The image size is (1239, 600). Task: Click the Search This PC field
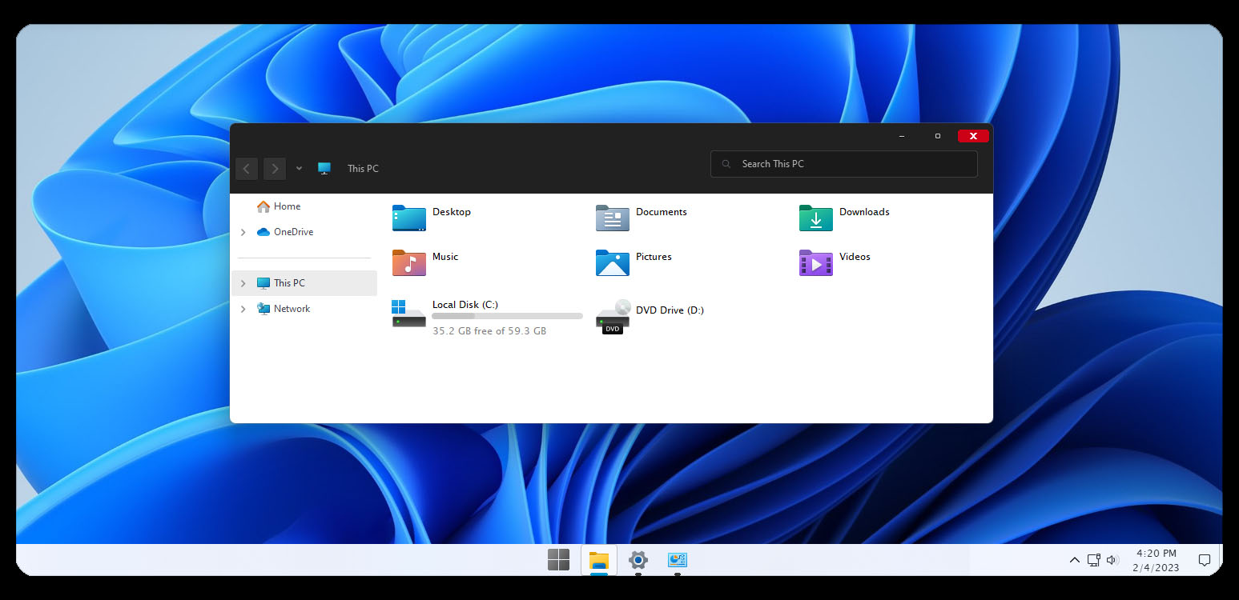click(844, 164)
